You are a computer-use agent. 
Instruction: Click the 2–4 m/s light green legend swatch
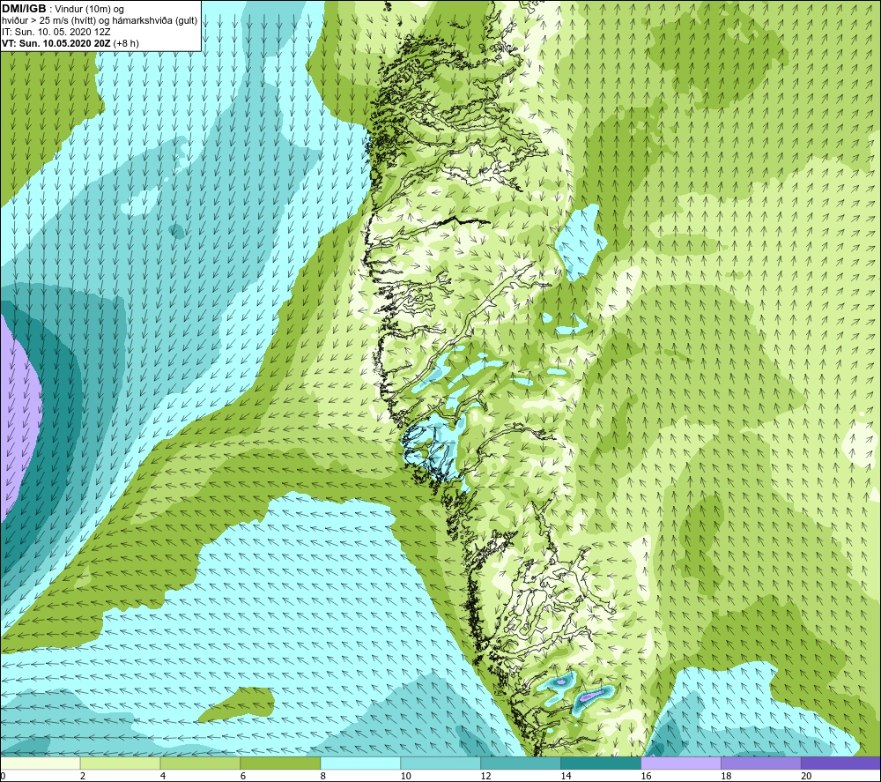pyautogui.click(x=120, y=763)
